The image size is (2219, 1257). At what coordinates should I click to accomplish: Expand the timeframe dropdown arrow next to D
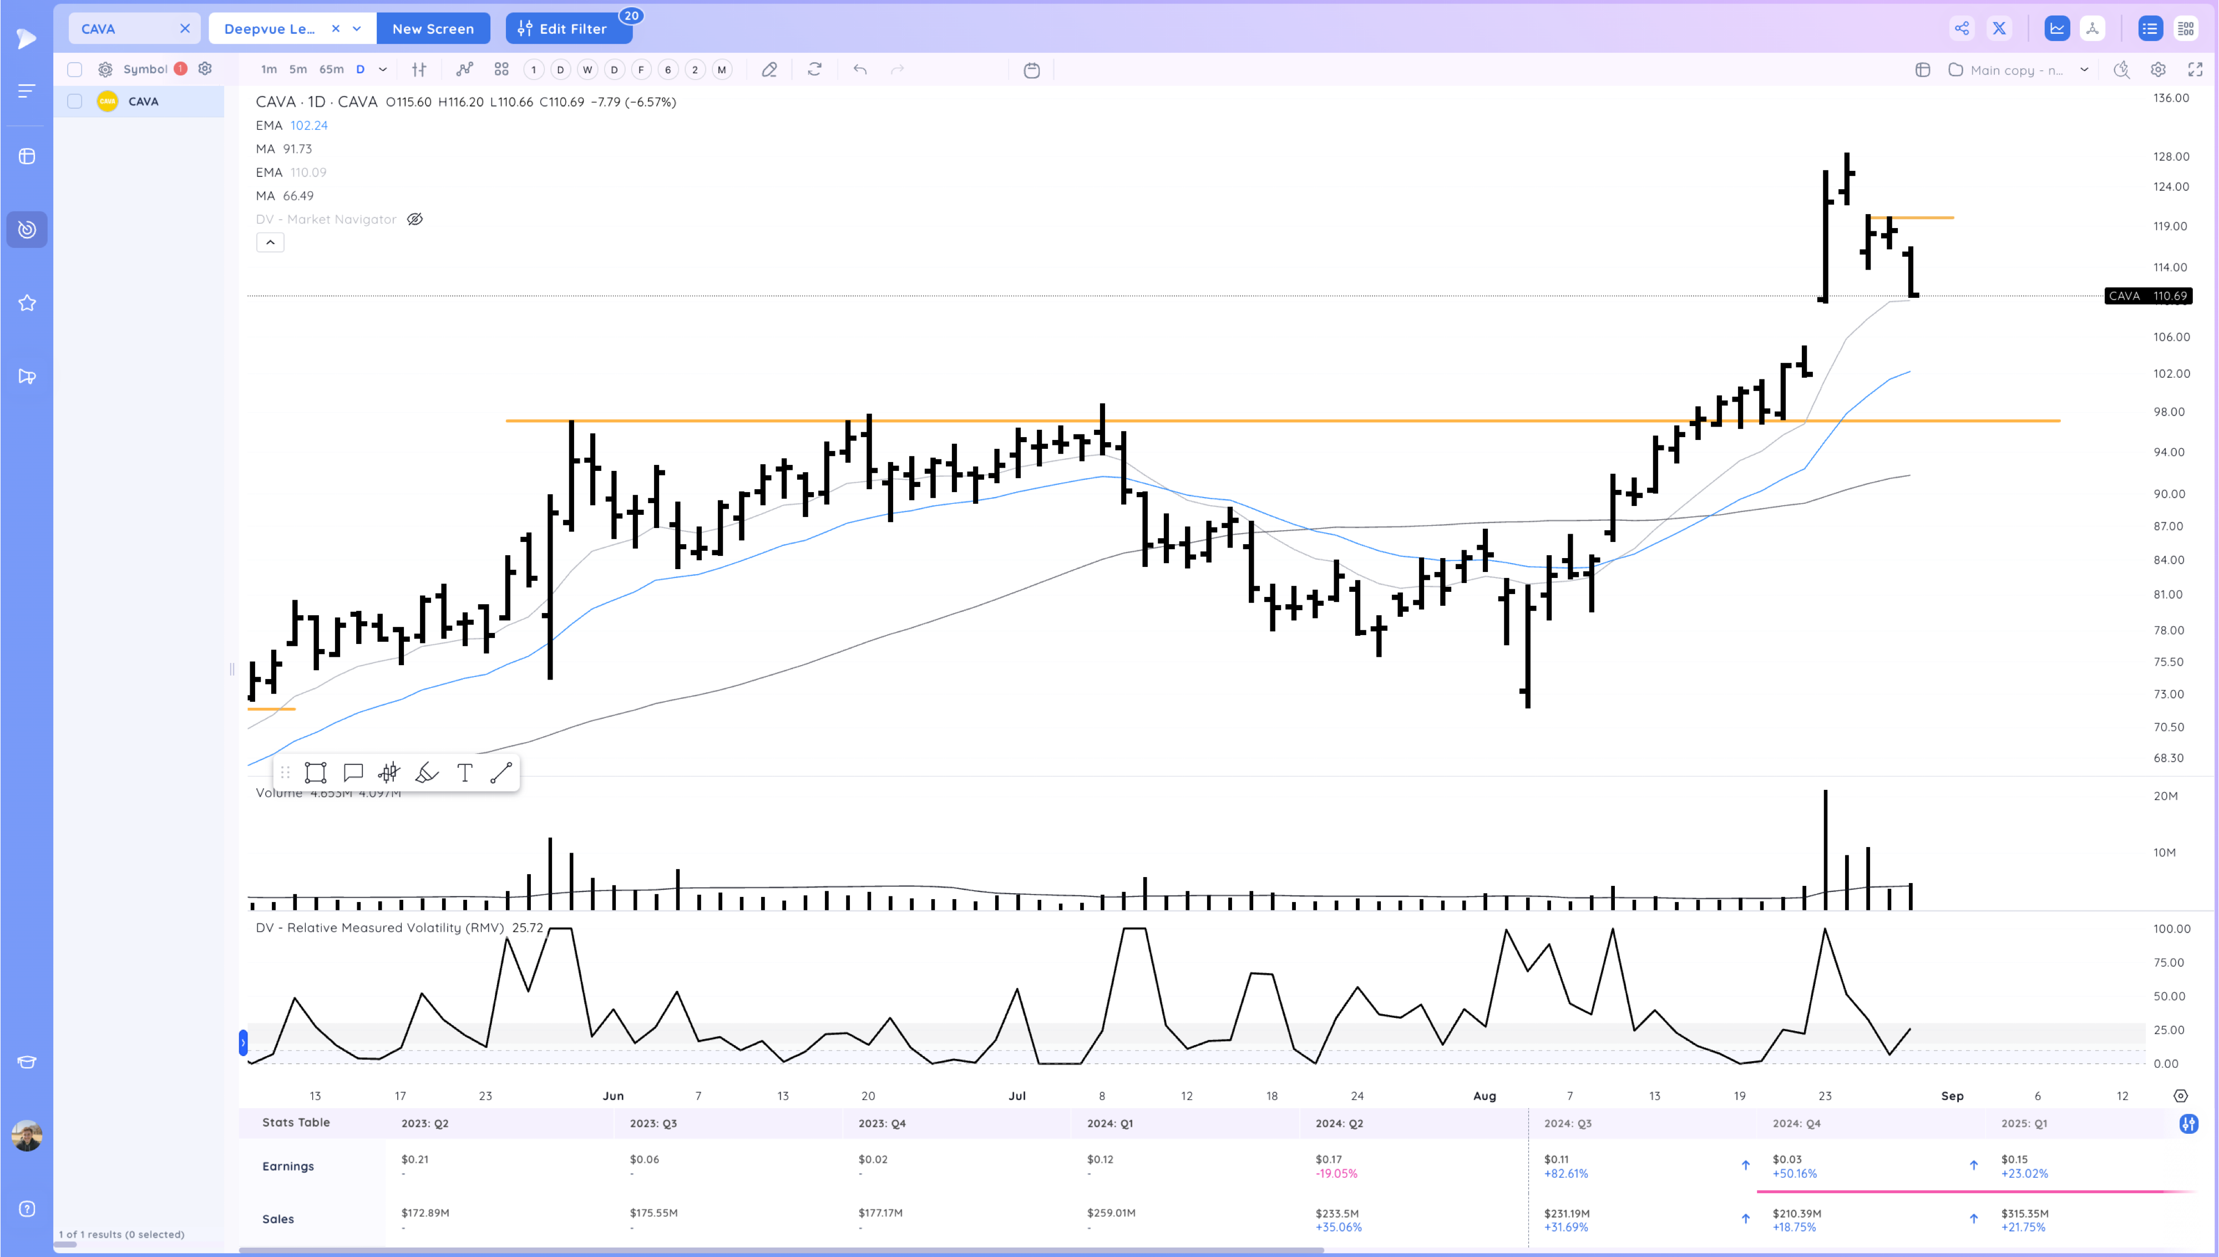(382, 70)
